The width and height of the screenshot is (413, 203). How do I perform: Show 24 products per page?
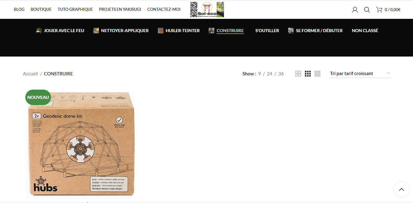pyautogui.click(x=270, y=74)
